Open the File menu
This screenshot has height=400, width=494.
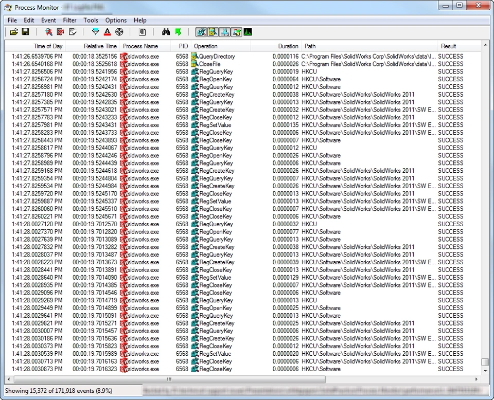12,20
